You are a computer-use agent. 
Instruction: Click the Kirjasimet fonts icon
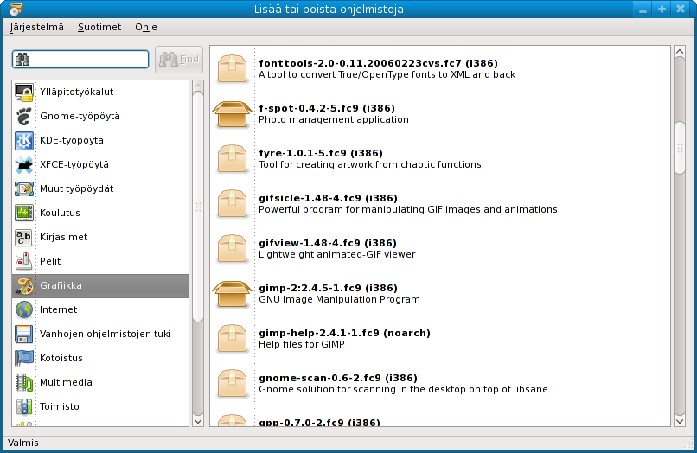pyautogui.click(x=24, y=237)
